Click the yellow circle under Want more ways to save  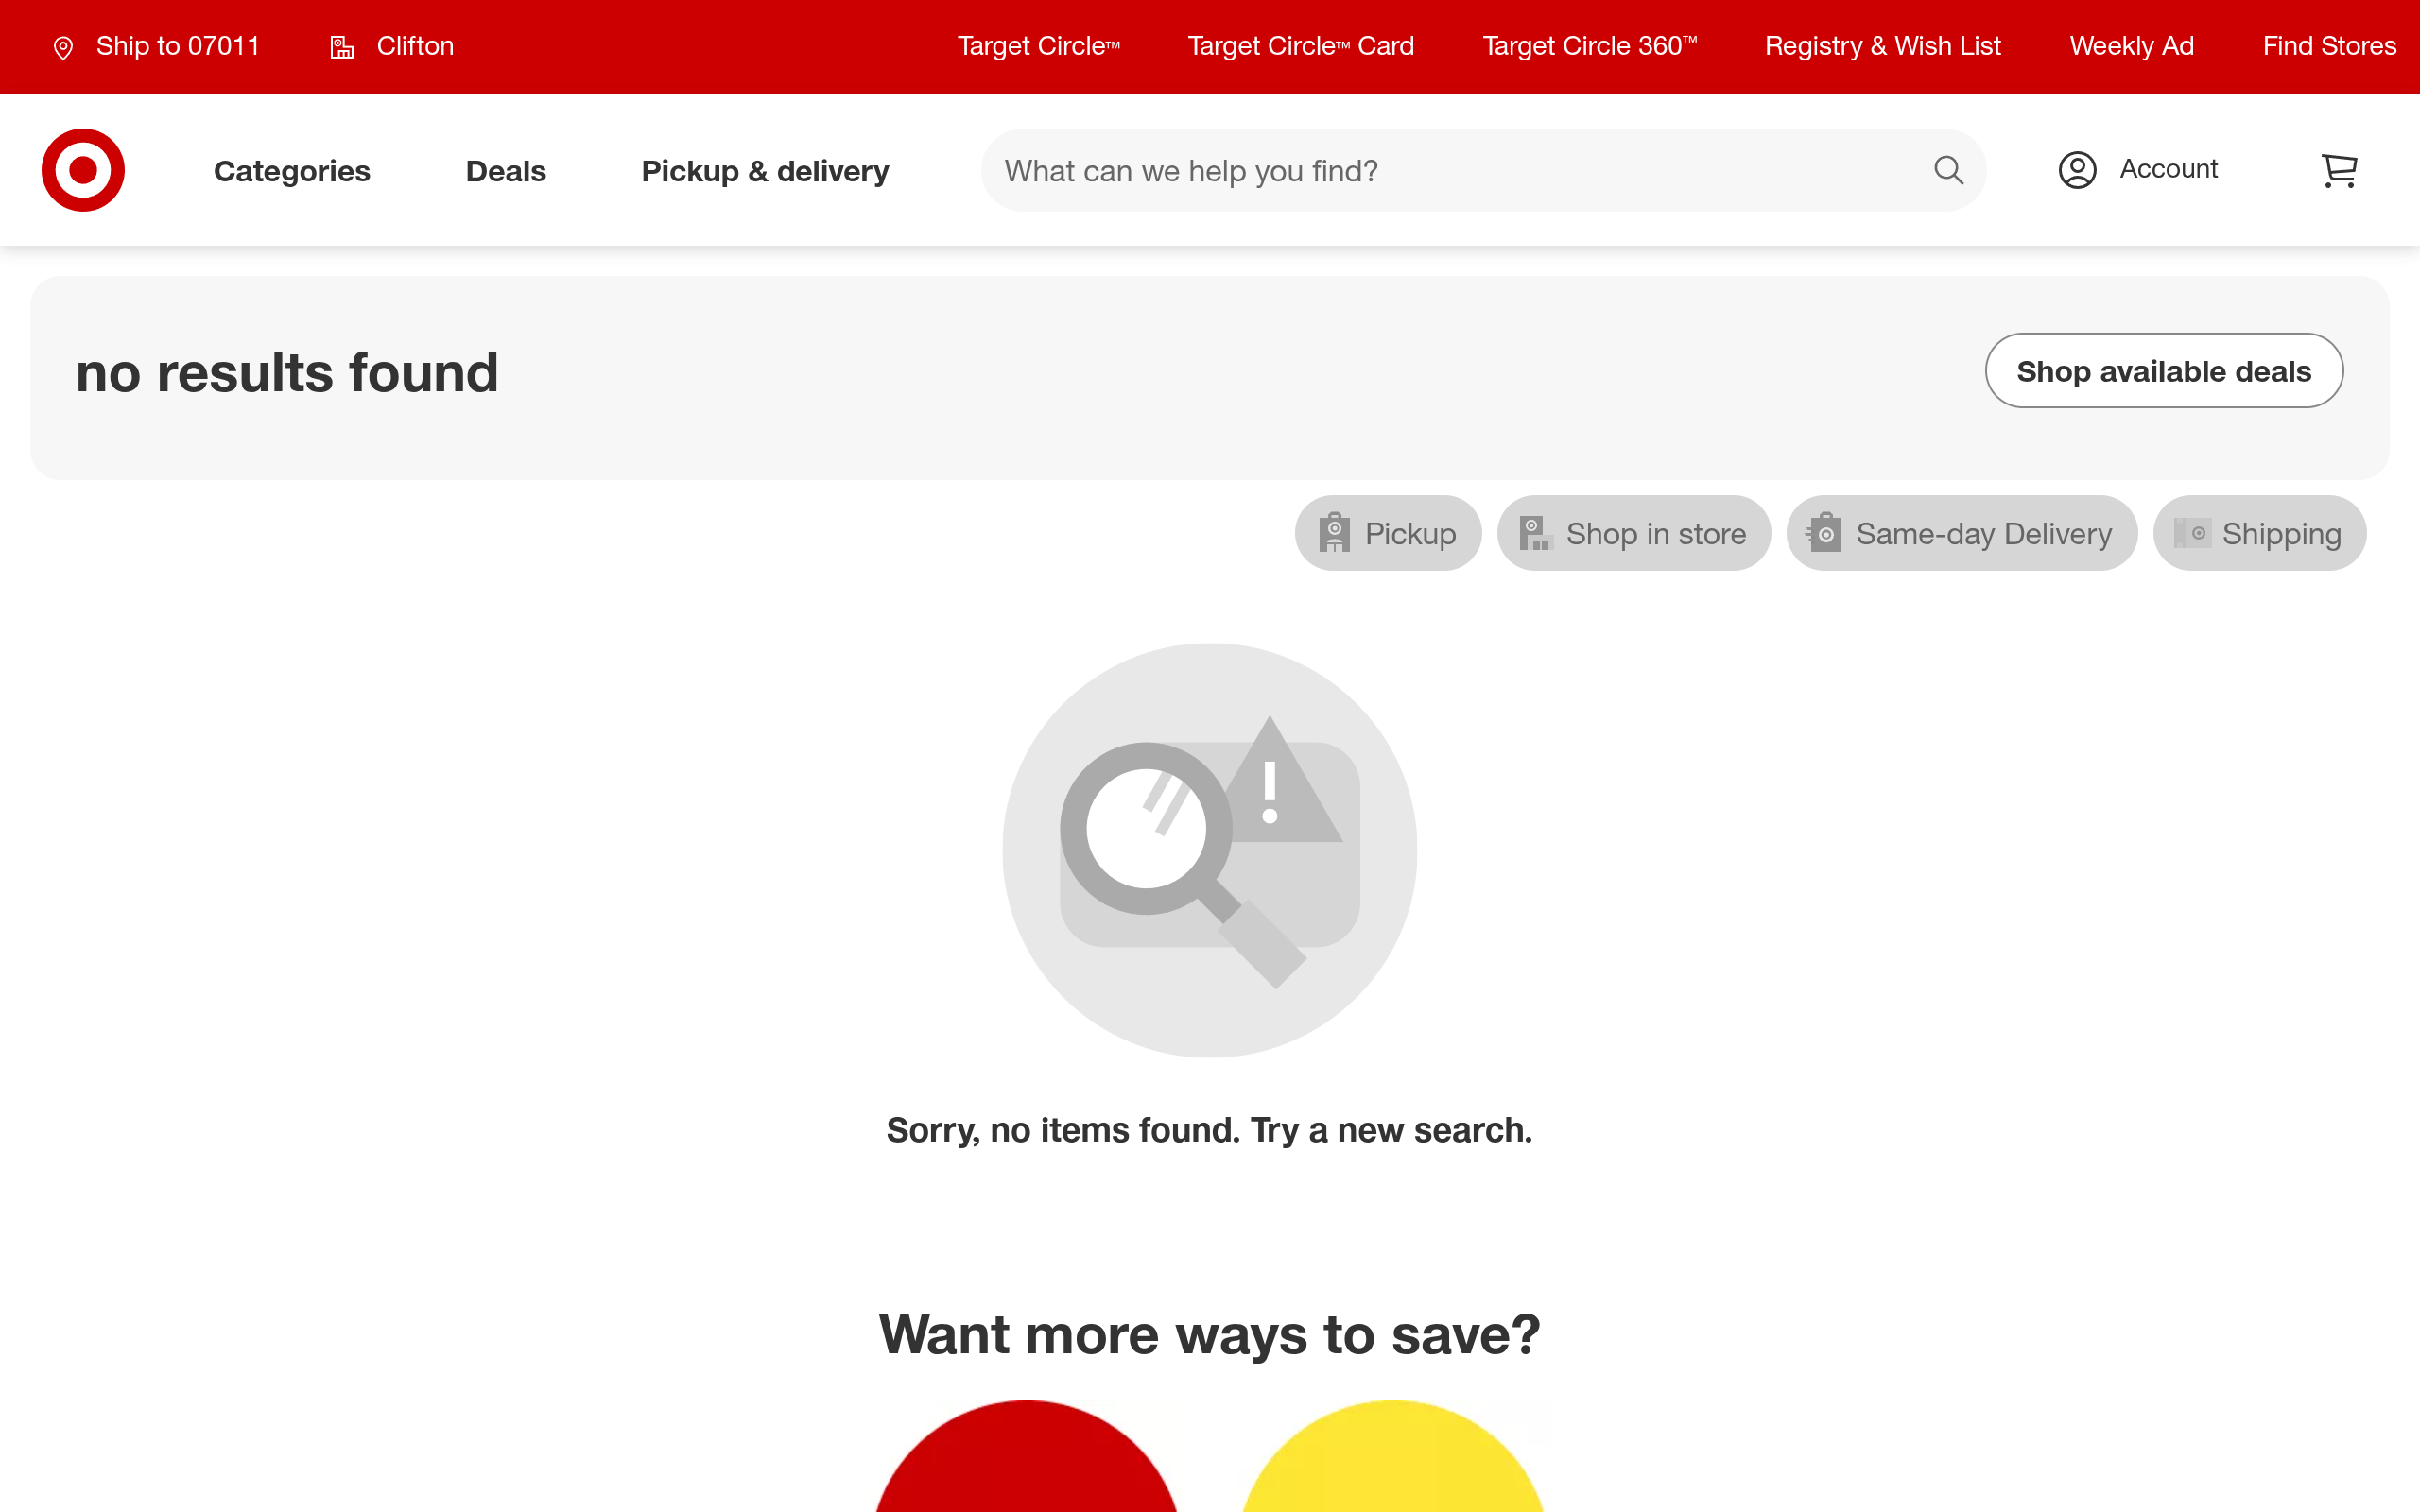1393,1456
